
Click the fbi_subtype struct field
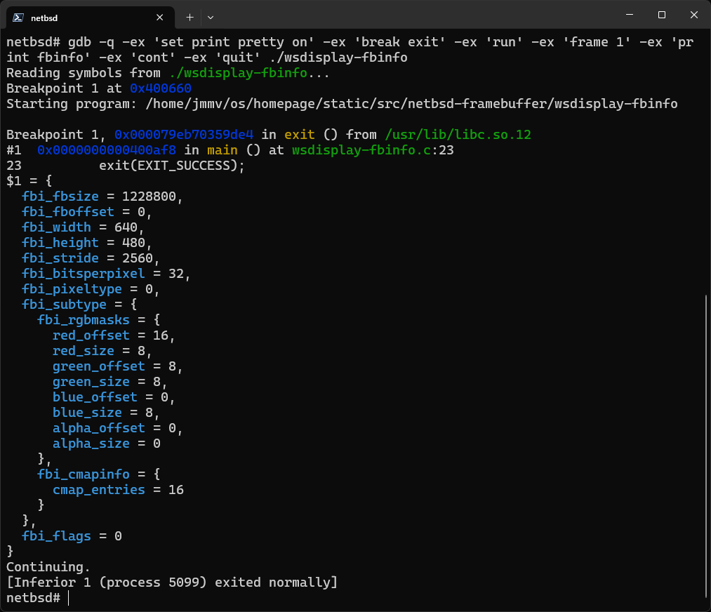(x=64, y=304)
